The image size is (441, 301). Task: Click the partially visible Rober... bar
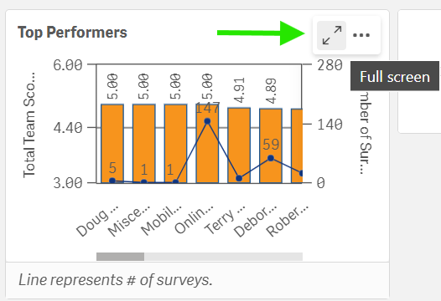(297, 145)
